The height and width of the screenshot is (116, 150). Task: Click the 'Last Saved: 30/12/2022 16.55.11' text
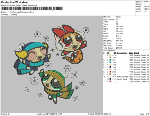coord(49,114)
